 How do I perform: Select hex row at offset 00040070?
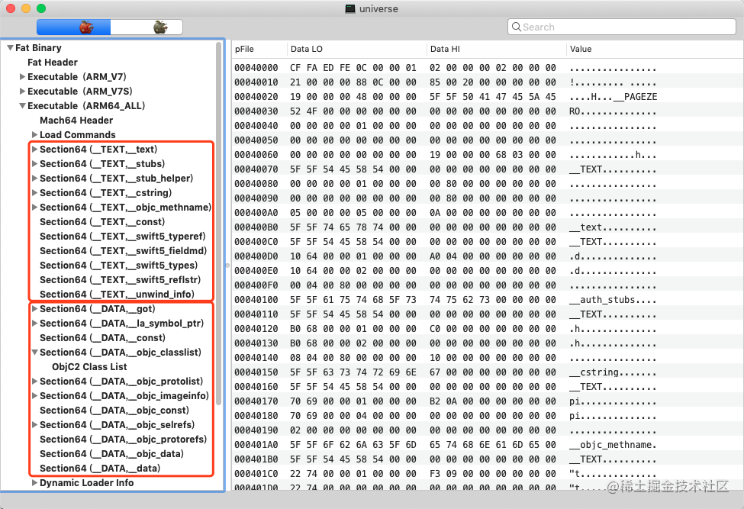point(488,169)
